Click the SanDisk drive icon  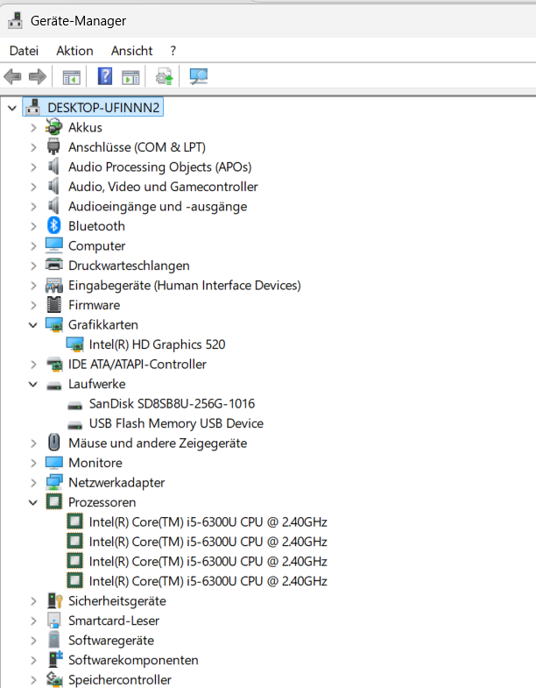75,406
